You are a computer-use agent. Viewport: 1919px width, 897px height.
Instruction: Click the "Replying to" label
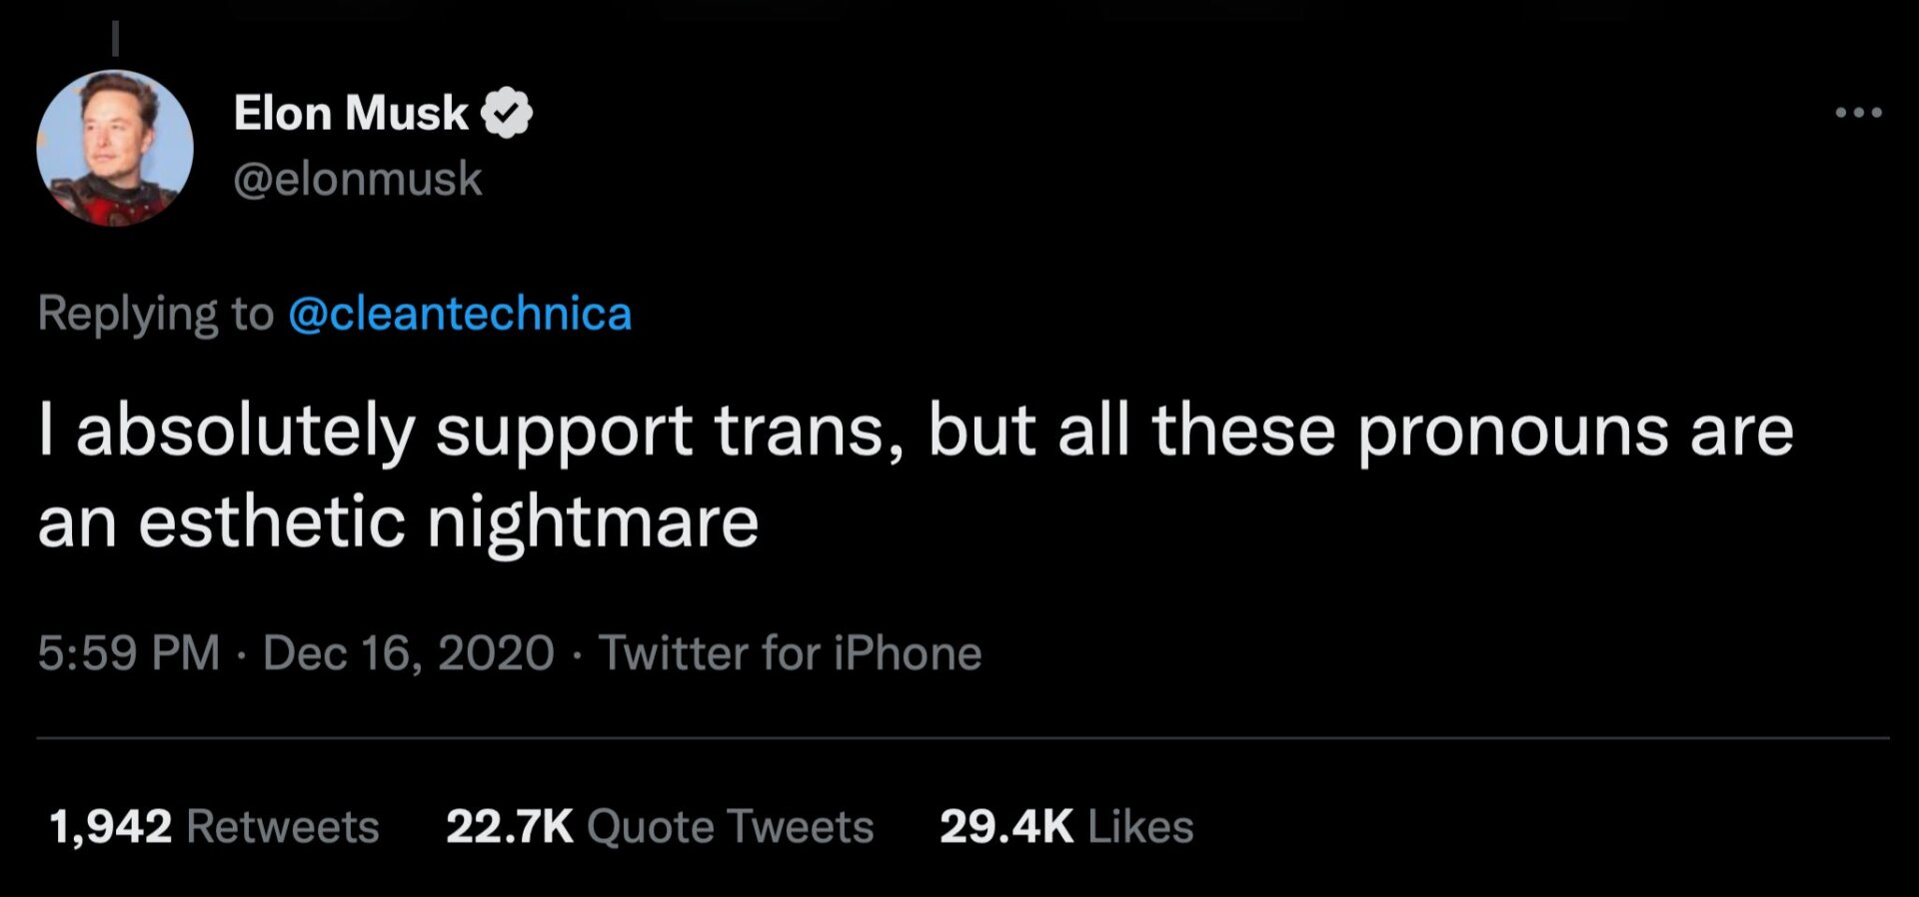pos(156,314)
